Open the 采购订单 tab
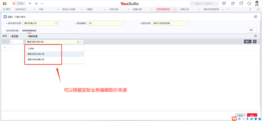The image size is (262, 121). 185,9
